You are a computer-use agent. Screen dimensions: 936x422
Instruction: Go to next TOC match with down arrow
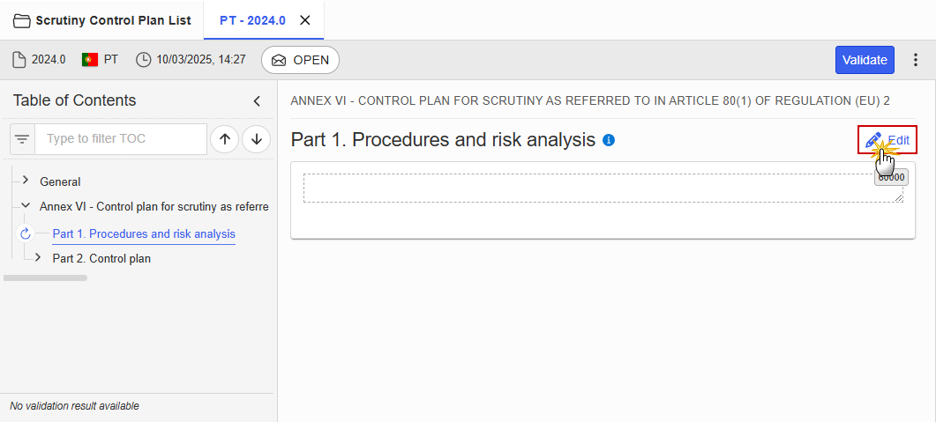[257, 139]
